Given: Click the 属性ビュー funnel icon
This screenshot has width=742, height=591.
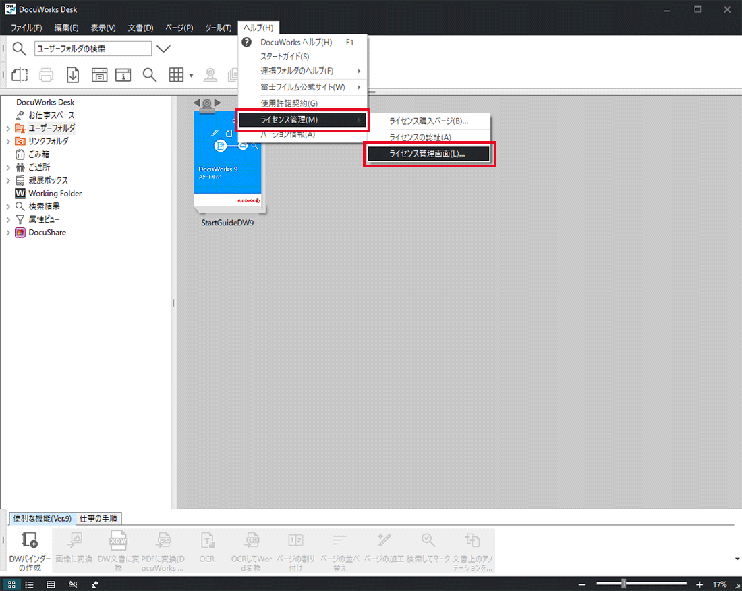Looking at the screenshot, I should tap(20, 219).
